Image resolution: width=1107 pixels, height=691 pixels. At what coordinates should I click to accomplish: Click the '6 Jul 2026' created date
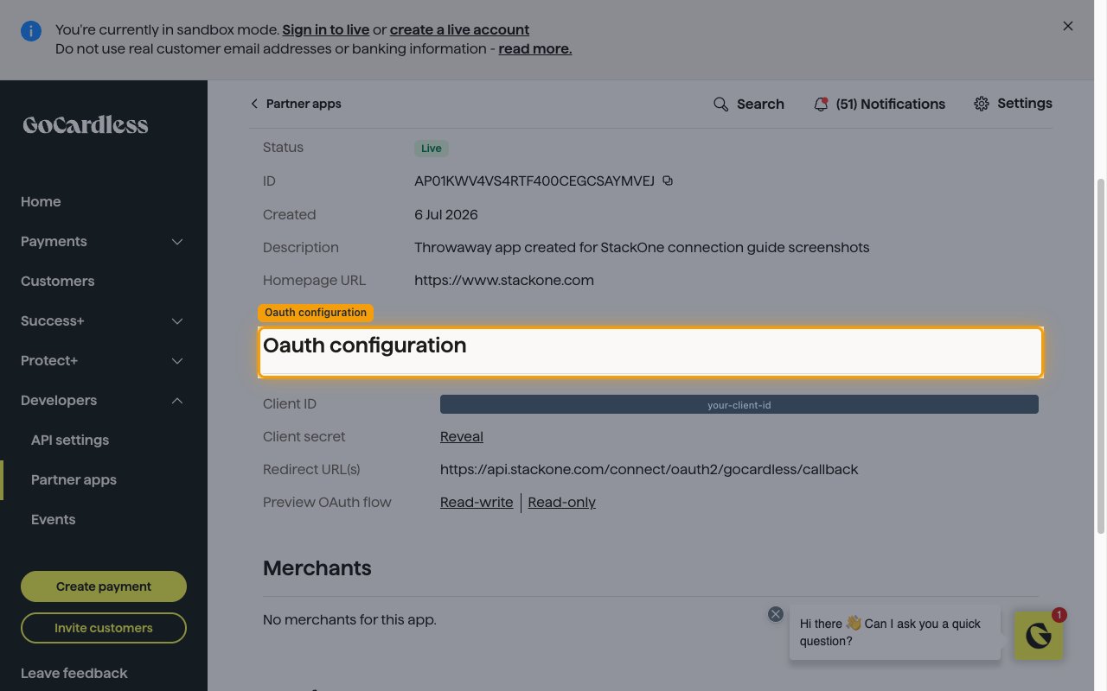[x=446, y=214]
